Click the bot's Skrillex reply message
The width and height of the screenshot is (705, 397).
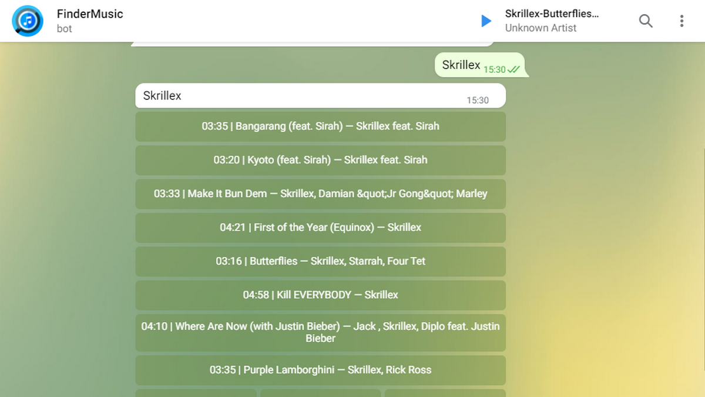[x=321, y=96]
